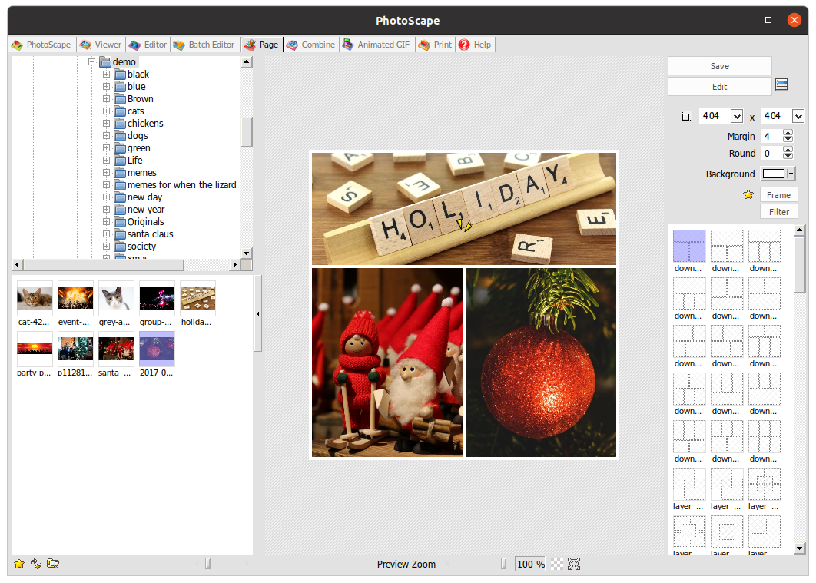Toggle the checkered transparency preview icon
The image size is (816, 583).
pyautogui.click(x=557, y=564)
